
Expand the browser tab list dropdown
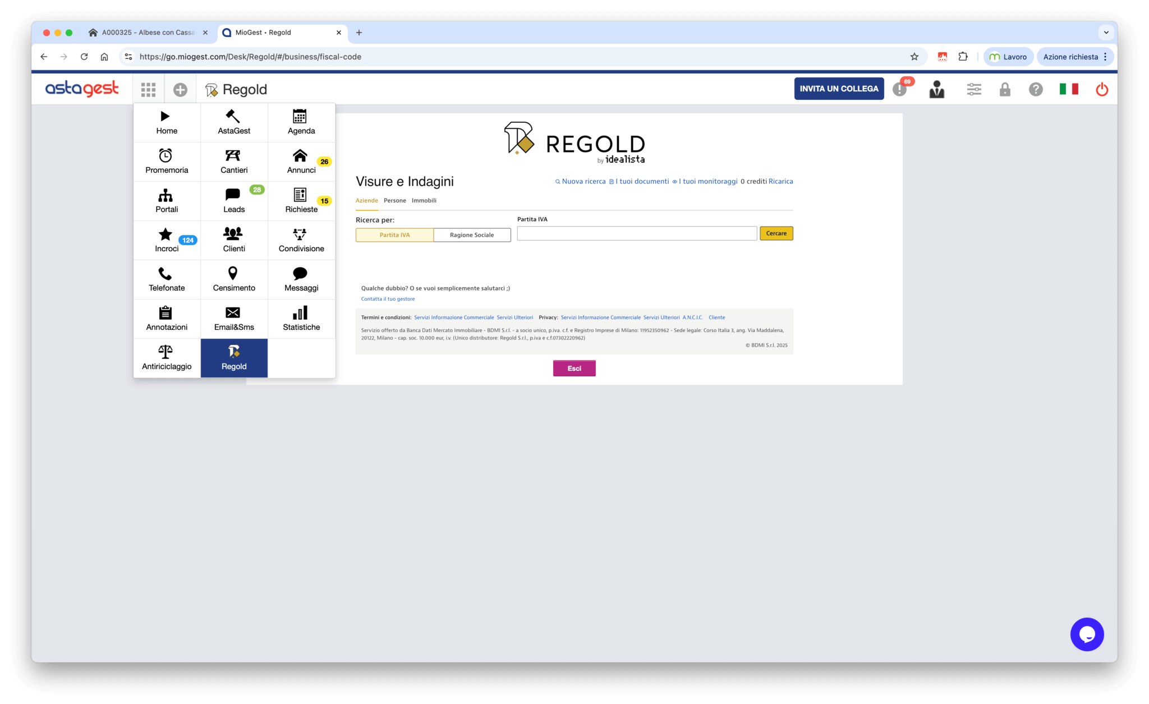coord(1106,33)
